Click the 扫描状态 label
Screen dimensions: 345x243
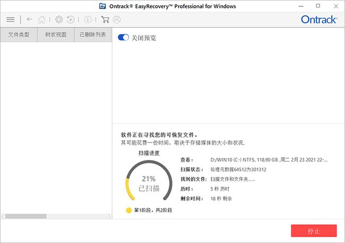pos(192,170)
